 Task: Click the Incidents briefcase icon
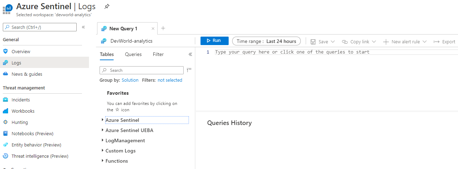(5, 100)
